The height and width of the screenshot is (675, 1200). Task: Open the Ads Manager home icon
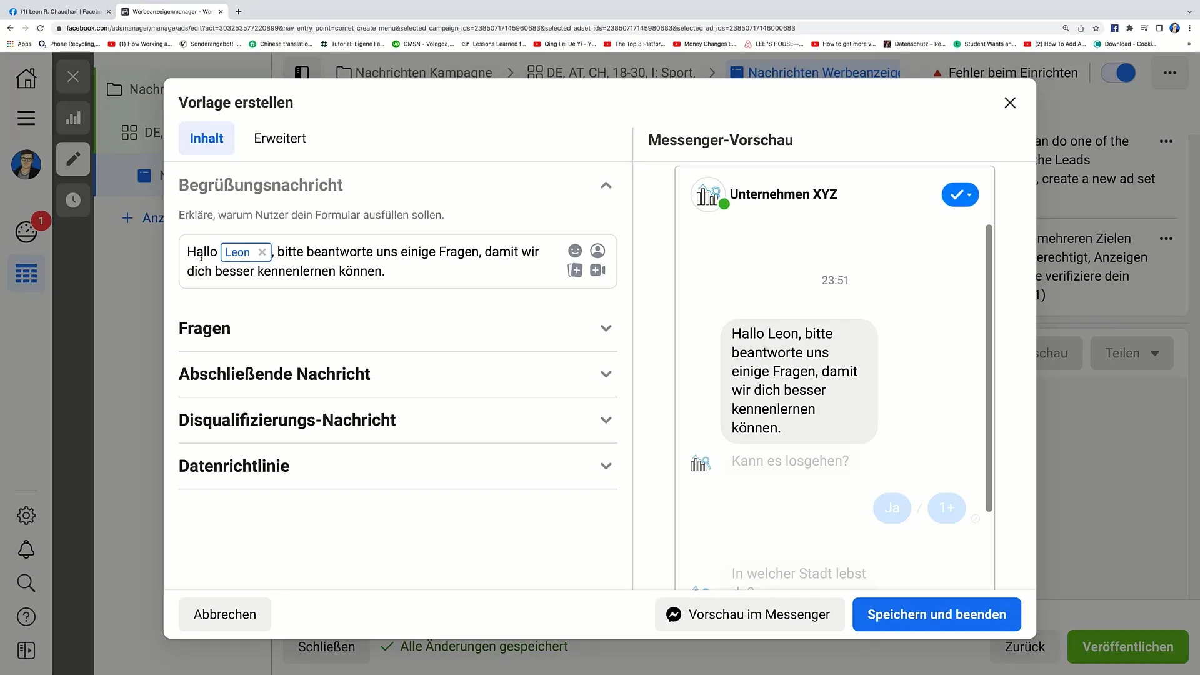coord(26,78)
